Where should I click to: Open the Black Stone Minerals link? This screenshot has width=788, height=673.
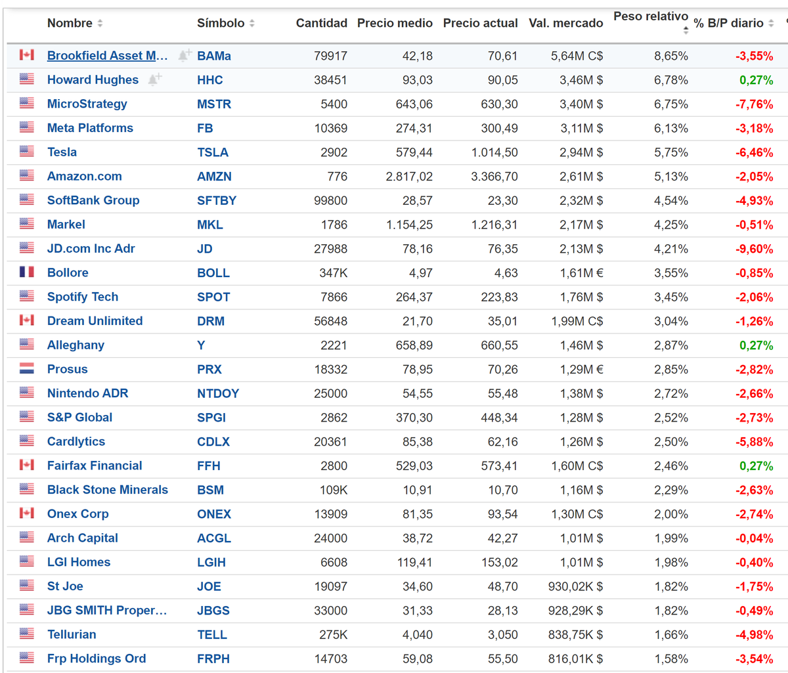point(108,490)
